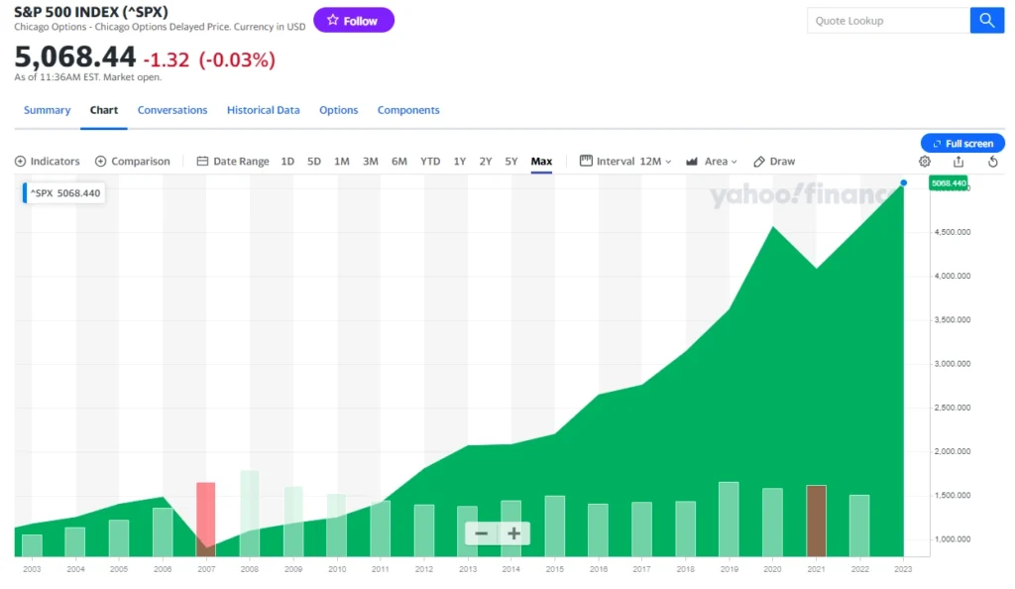The height and width of the screenshot is (589, 1015).
Task: Open the Components tab
Action: pyautogui.click(x=408, y=110)
